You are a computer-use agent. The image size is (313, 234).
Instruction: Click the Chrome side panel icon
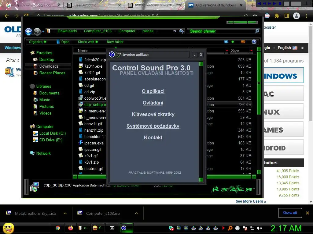pos(287,16)
